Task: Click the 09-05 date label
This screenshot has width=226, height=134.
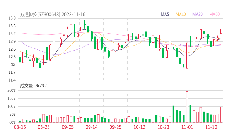Action: [68, 127]
